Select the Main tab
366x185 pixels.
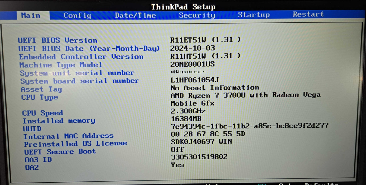[x=31, y=15]
